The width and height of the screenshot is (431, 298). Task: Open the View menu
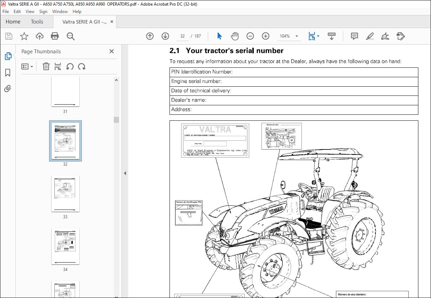30,12
